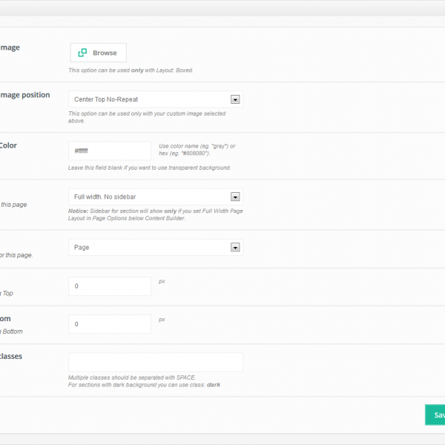The image size is (445, 445).
Task: Click the green Save button
Action: 435,415
